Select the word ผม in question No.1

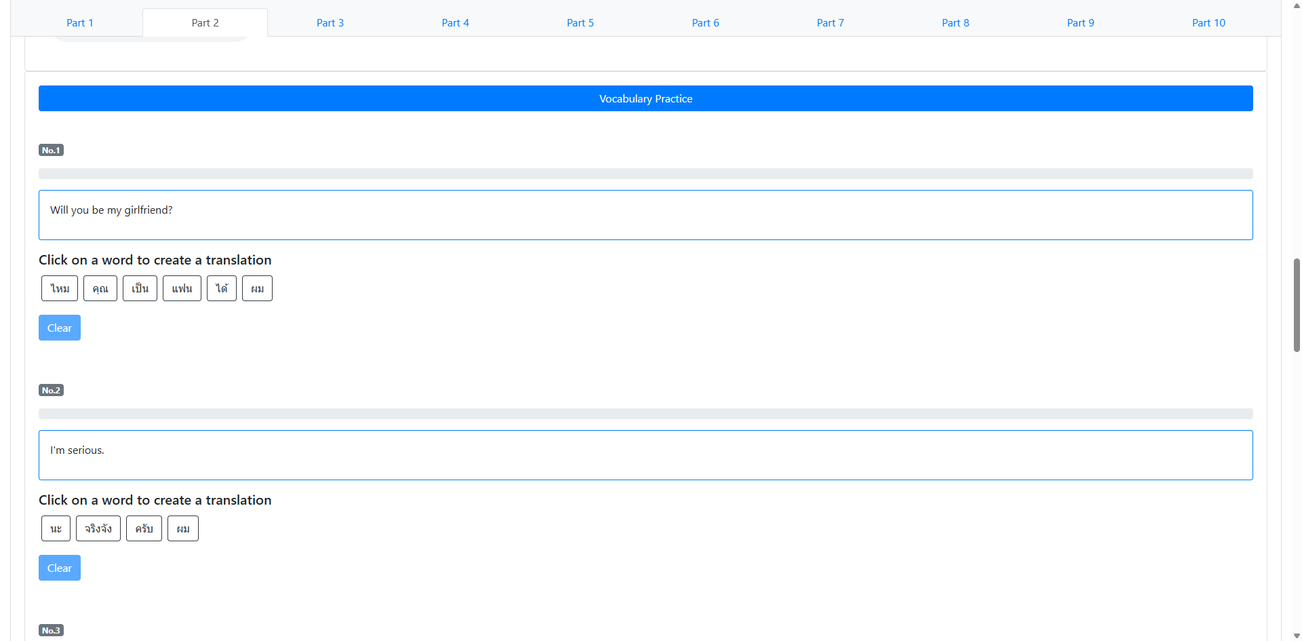[x=257, y=288]
